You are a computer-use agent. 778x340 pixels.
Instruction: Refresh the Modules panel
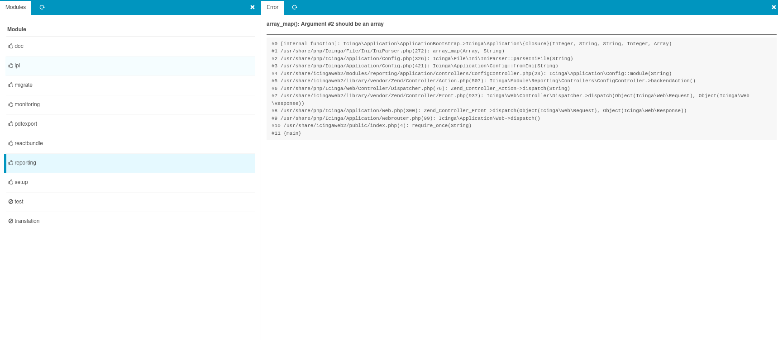[42, 7]
